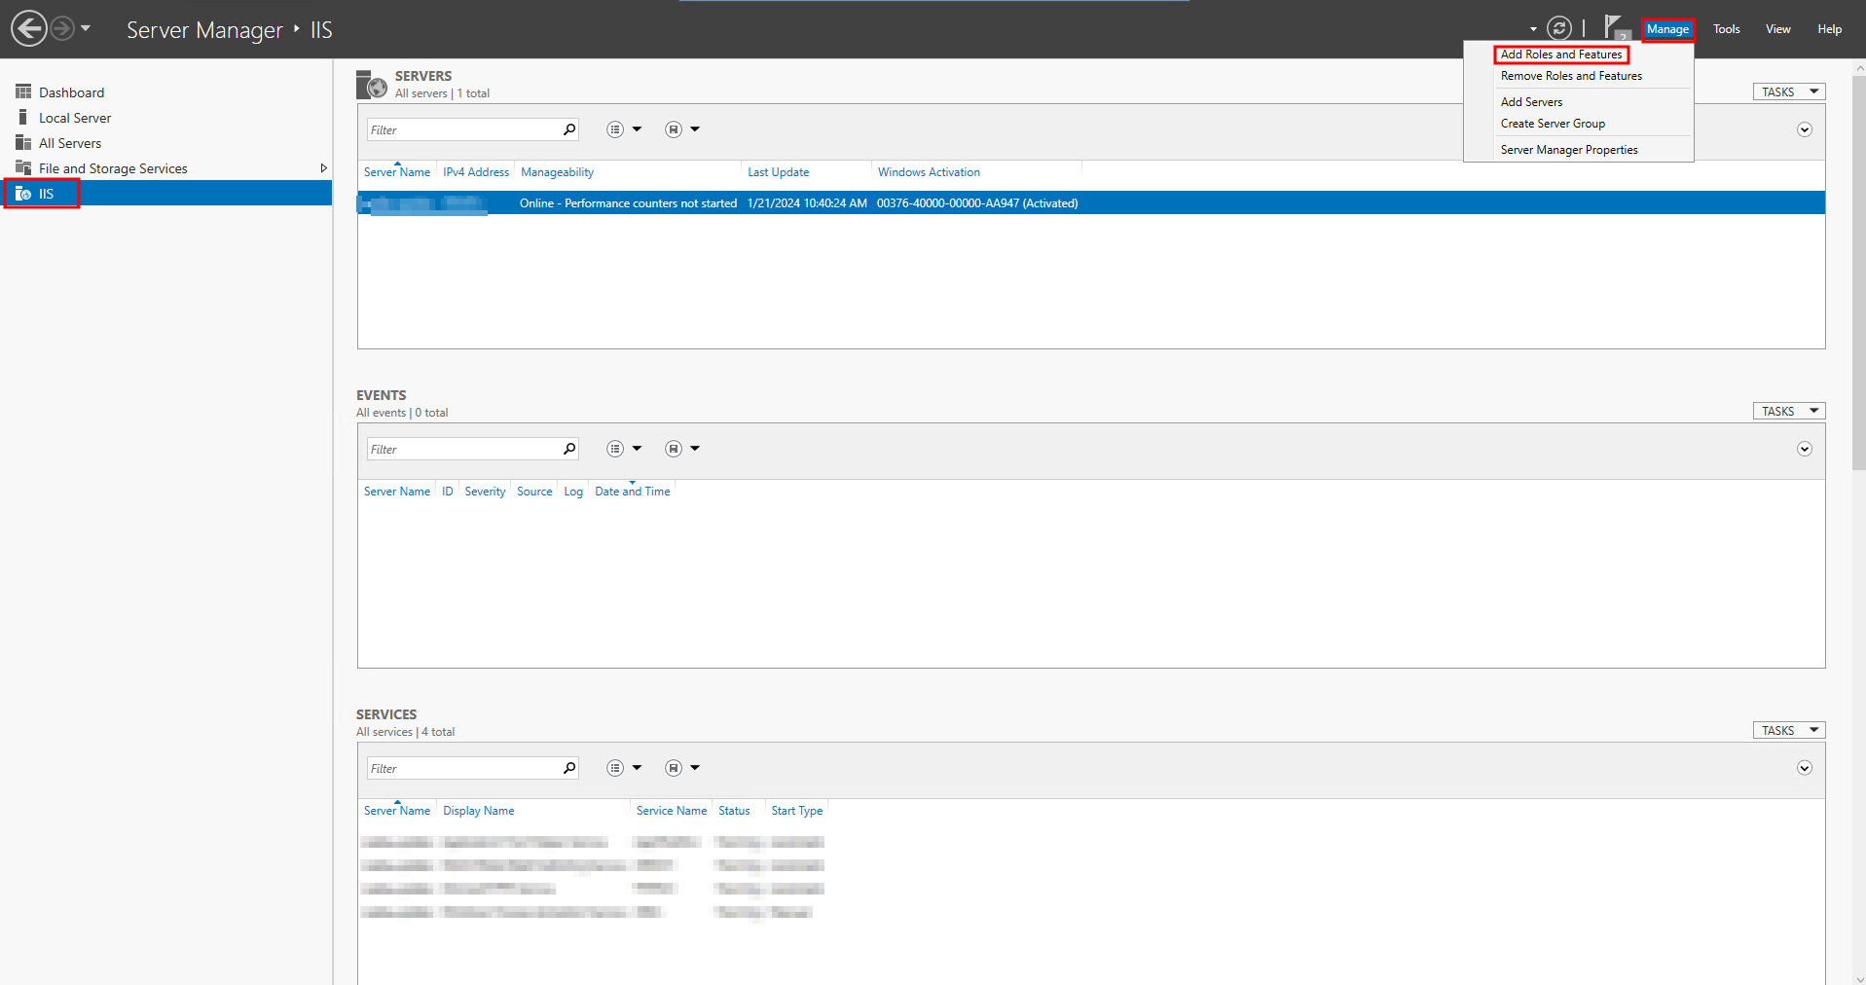Click the Local Server sidebar icon
This screenshot has width=1866, height=985.
click(x=23, y=117)
